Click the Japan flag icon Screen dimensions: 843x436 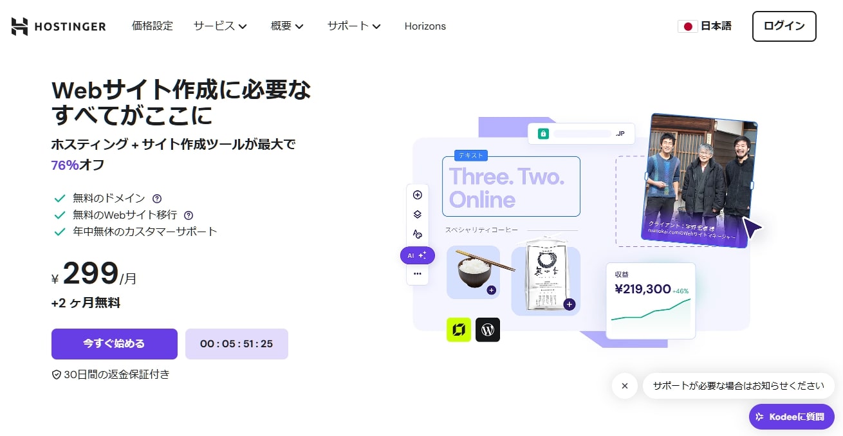coord(688,26)
